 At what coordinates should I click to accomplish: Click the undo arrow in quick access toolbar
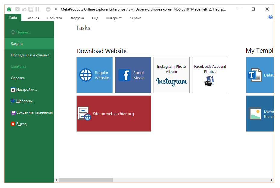tap(24, 9)
